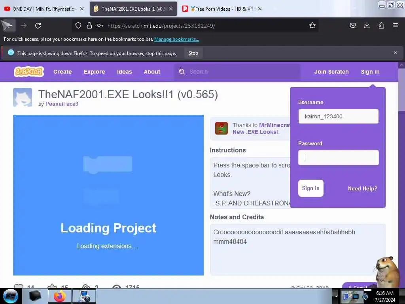The height and width of the screenshot is (304, 405).
Task: Reload the current page
Action: click(38, 26)
